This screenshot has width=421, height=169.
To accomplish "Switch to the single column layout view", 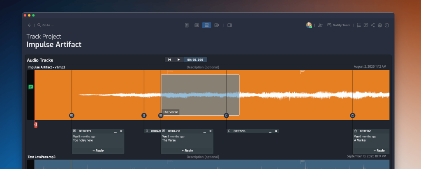I will tap(187, 25).
